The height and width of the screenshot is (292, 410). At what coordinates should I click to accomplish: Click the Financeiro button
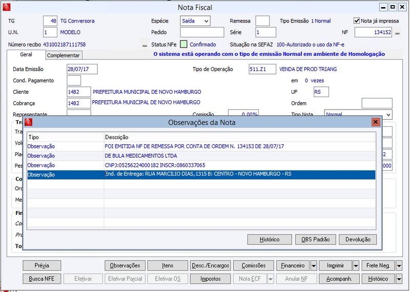293,265
